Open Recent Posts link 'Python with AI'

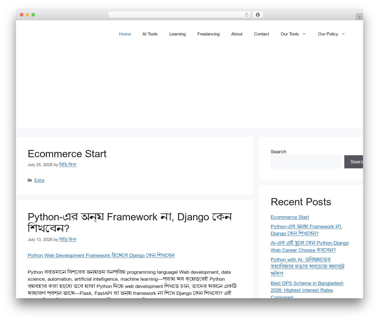308,267
